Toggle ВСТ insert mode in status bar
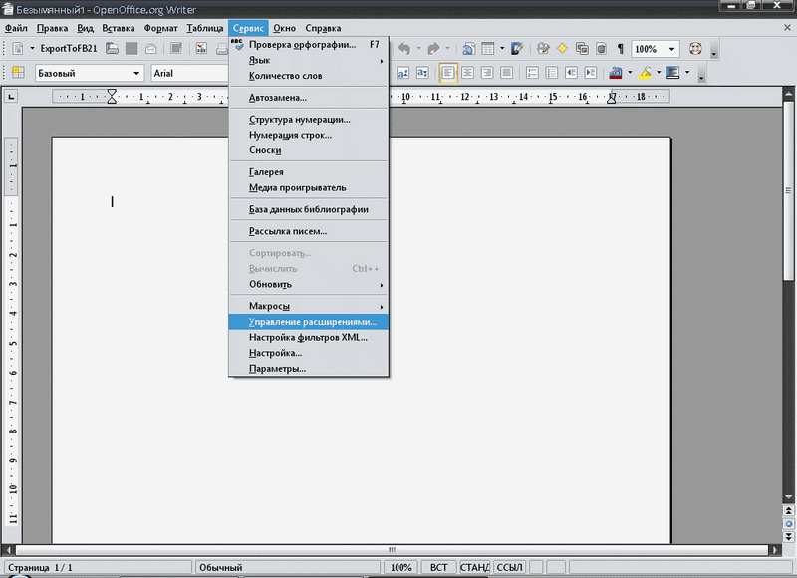This screenshot has width=797, height=578. [438, 567]
